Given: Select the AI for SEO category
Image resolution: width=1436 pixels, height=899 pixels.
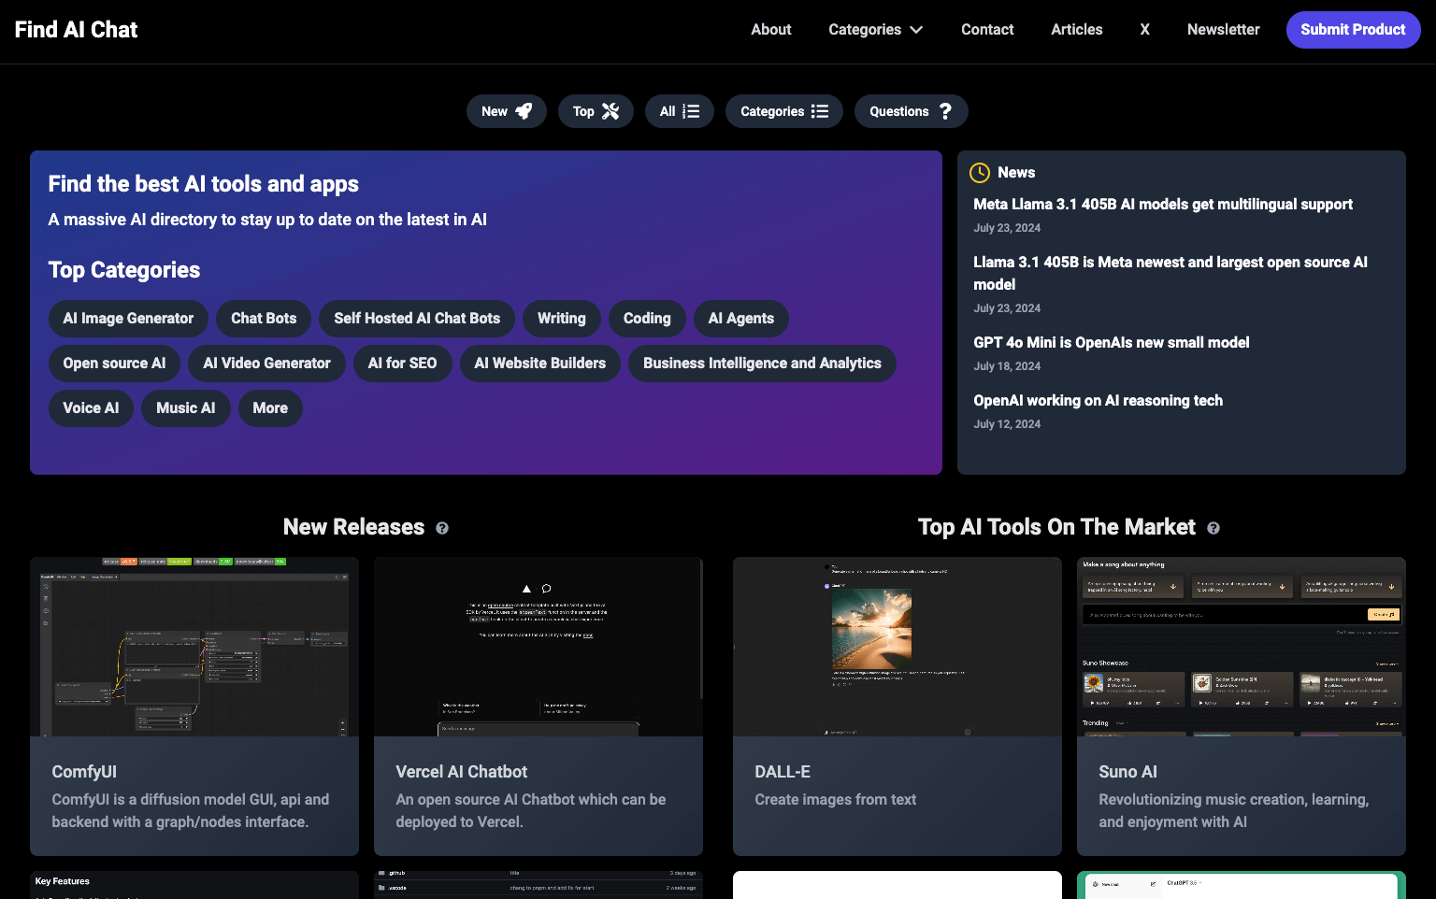Looking at the screenshot, I should pos(403,364).
